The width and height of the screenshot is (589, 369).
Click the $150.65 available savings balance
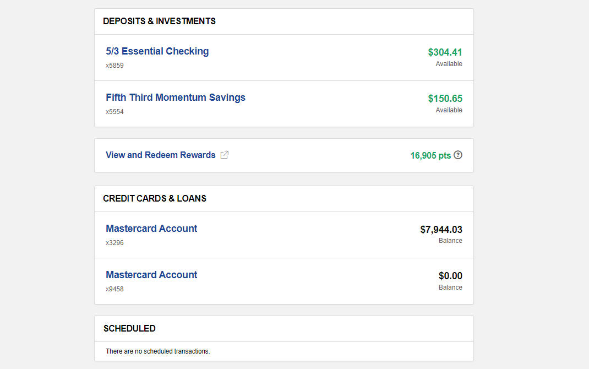pos(445,99)
